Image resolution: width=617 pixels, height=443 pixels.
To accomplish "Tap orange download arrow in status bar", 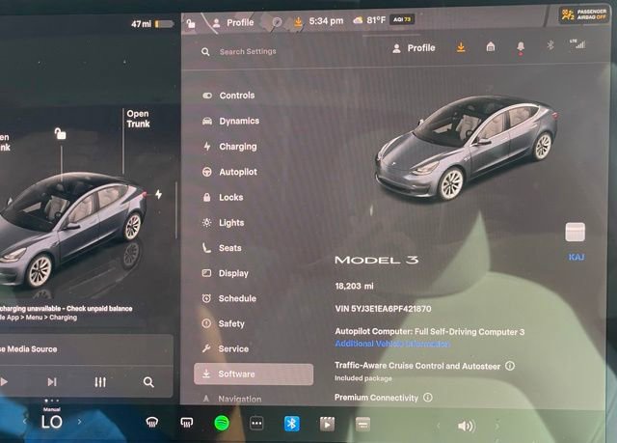I will (298, 22).
